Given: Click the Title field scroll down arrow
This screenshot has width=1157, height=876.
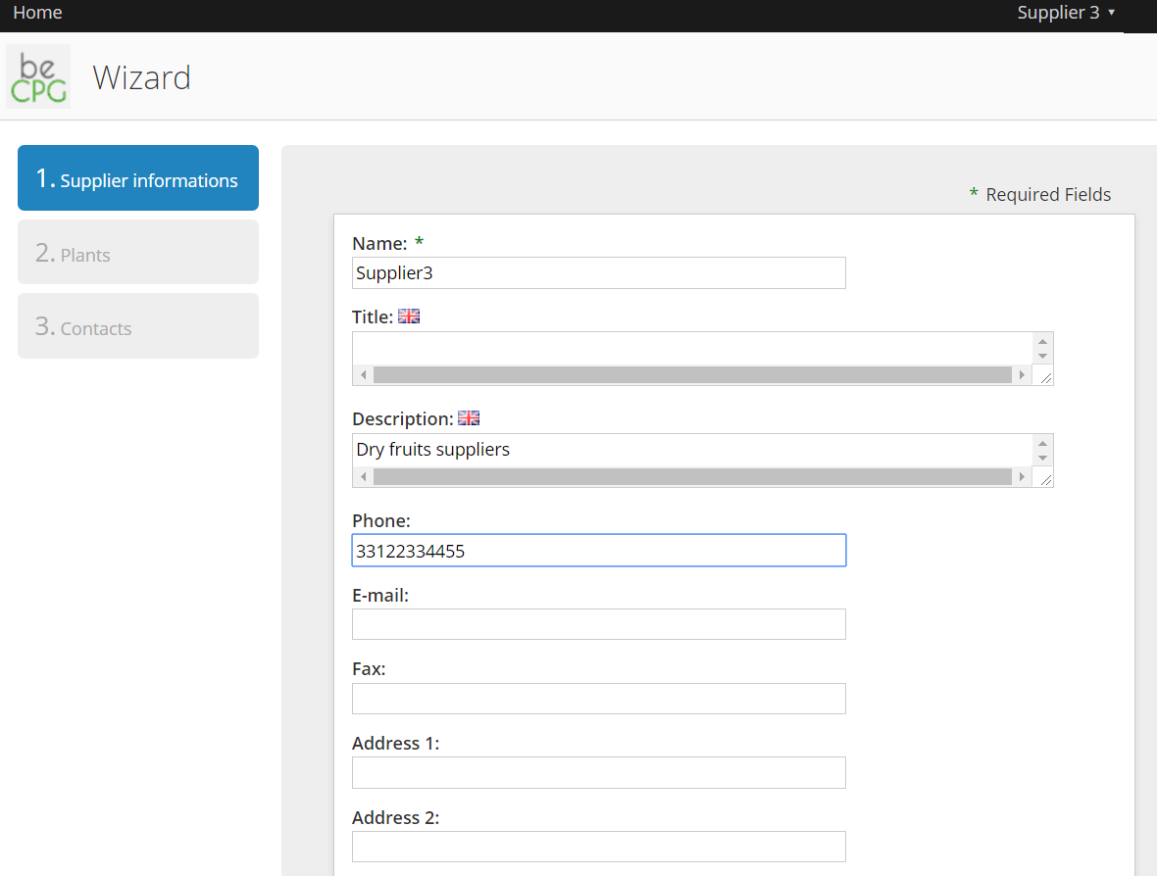Looking at the screenshot, I should click(x=1042, y=356).
